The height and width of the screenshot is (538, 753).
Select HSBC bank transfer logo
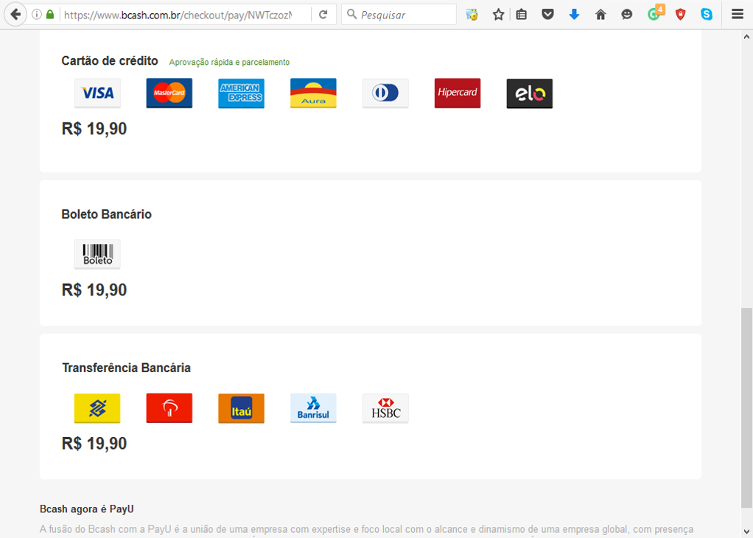point(385,408)
